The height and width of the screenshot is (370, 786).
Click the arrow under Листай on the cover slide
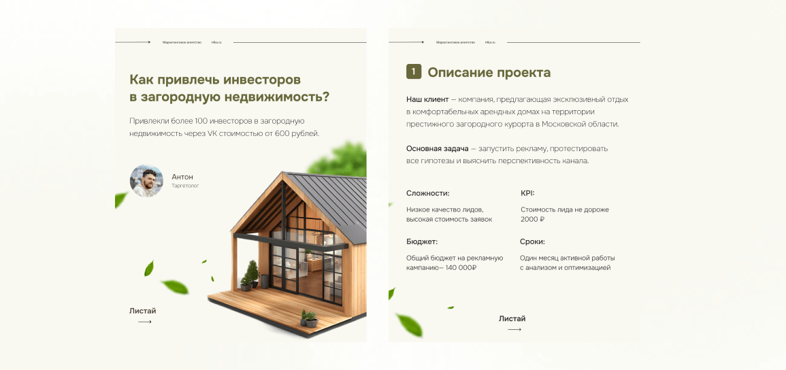click(145, 322)
